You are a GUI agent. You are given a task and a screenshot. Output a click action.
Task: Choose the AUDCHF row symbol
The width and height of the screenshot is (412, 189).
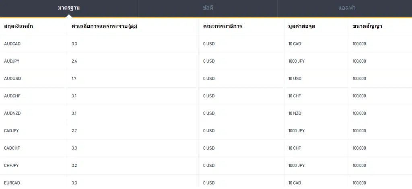[x=12, y=96]
